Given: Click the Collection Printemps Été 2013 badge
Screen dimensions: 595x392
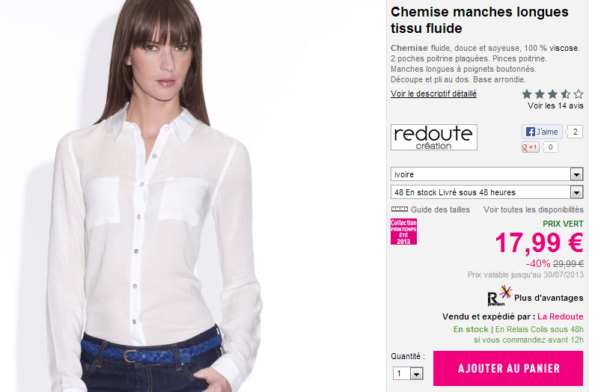Looking at the screenshot, I should pos(403,231).
